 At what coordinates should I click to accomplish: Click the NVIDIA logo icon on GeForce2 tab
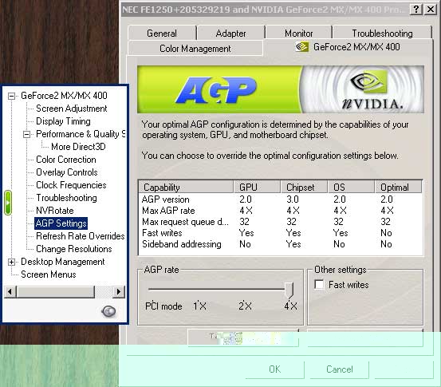pos(302,47)
